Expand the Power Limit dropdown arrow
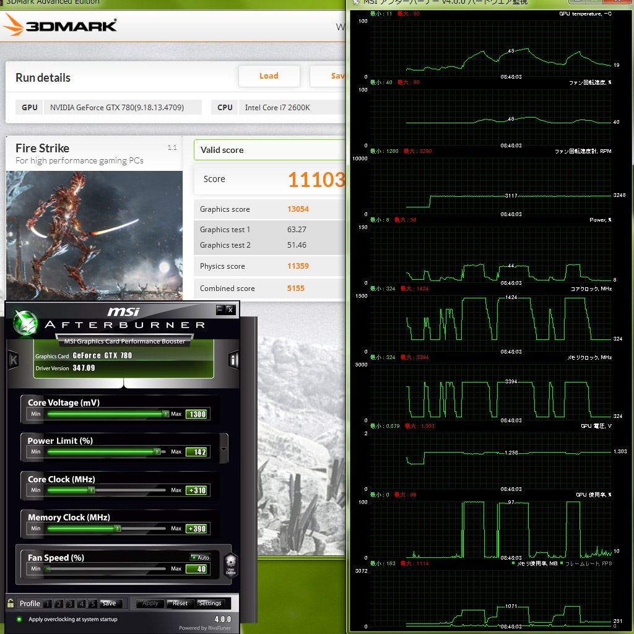 click(x=224, y=449)
